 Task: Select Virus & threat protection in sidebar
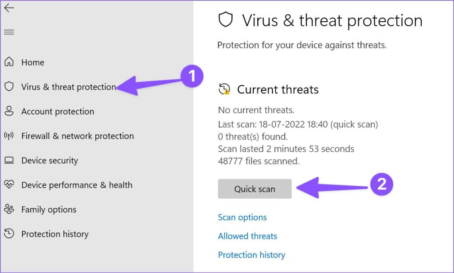tap(69, 87)
